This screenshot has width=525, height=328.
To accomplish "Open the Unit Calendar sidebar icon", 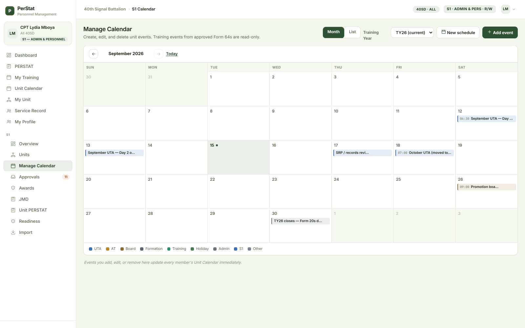I will click(x=9, y=88).
